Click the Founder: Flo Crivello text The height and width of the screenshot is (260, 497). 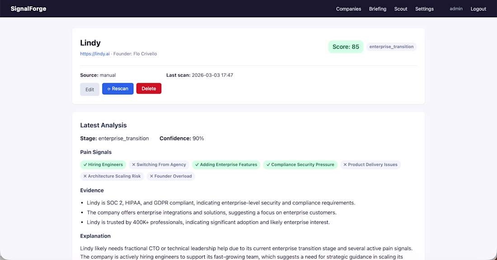coord(135,54)
